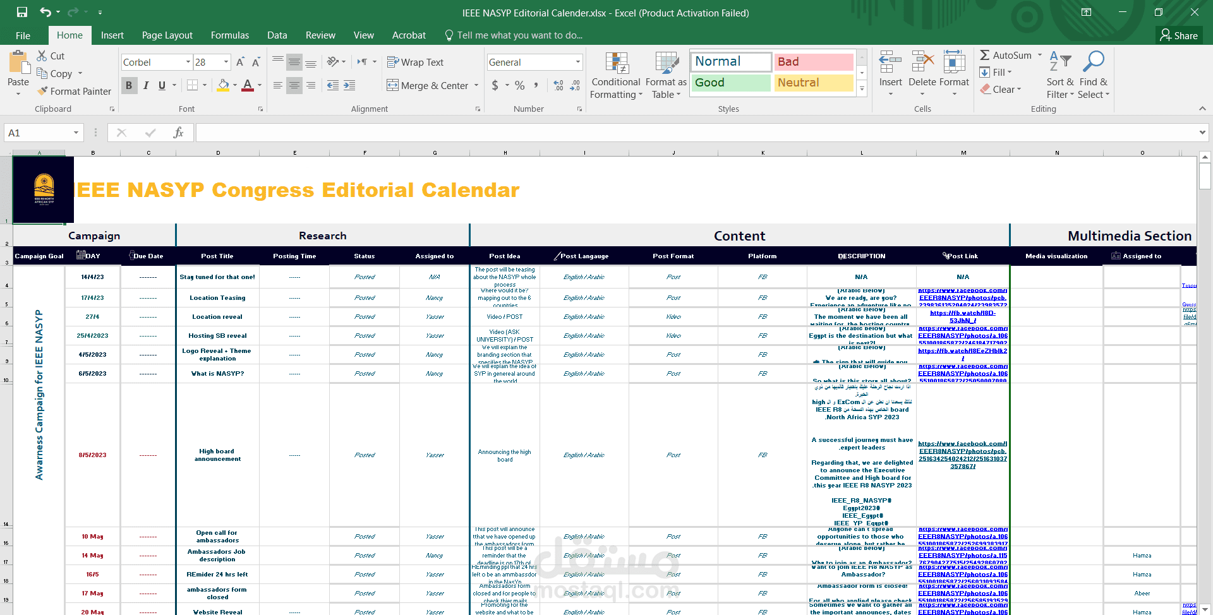Open Conditional Formatting menu

coord(616,75)
